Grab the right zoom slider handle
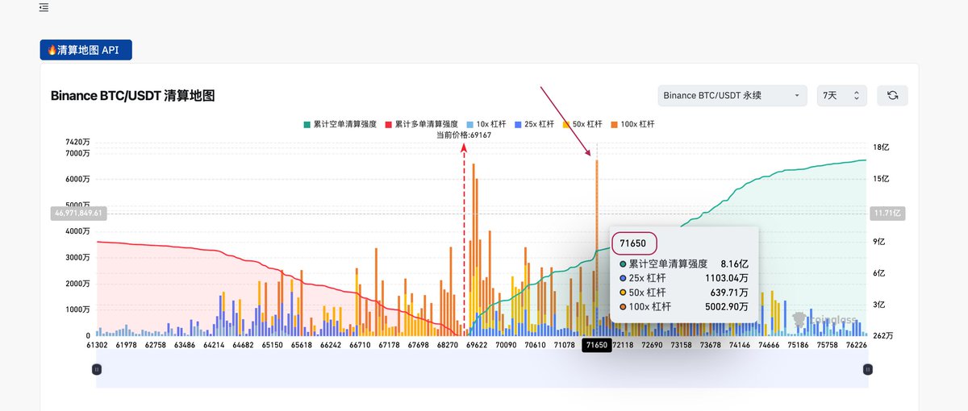 pos(868,369)
